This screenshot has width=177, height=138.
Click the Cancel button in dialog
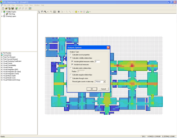tap(104, 89)
